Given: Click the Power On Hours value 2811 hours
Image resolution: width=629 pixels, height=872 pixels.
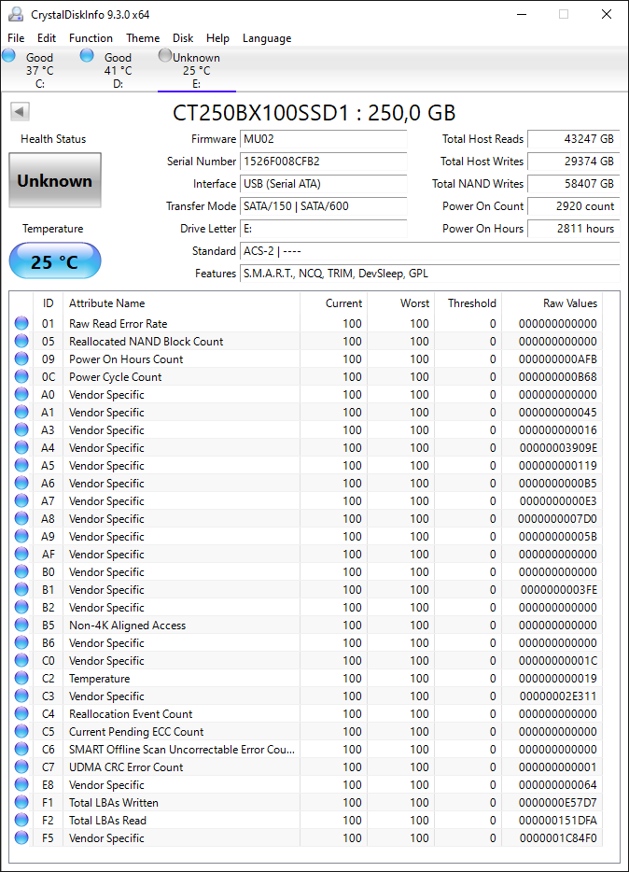Looking at the screenshot, I should pos(573,229).
